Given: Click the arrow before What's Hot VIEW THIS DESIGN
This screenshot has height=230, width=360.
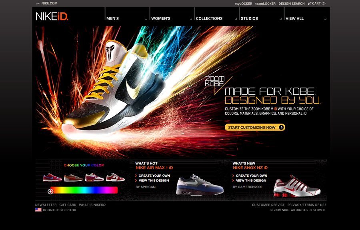Looking at the screenshot, I should [136, 180].
